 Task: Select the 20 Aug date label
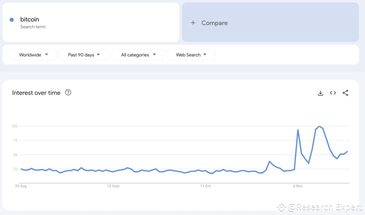[21, 186]
